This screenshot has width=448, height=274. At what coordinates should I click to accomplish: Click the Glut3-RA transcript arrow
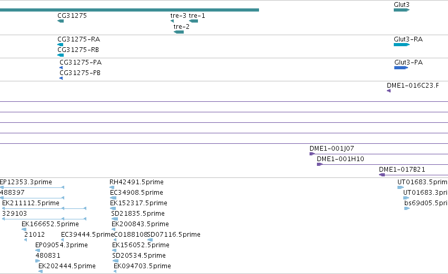[402, 45]
